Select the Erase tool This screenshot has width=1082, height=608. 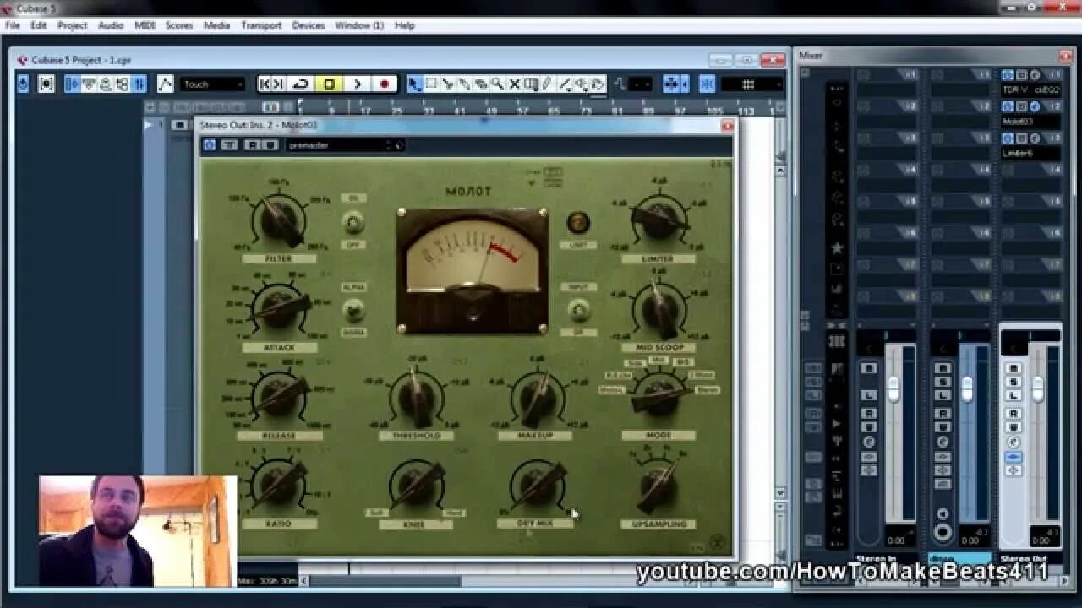click(x=481, y=84)
